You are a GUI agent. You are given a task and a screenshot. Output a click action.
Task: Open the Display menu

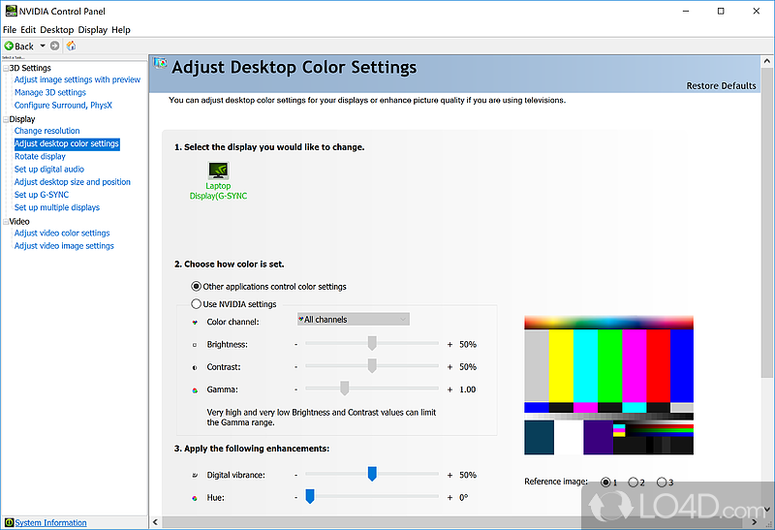[x=92, y=30]
